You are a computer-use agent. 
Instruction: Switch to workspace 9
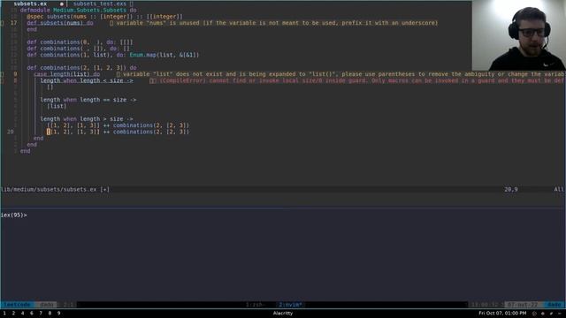59,314
